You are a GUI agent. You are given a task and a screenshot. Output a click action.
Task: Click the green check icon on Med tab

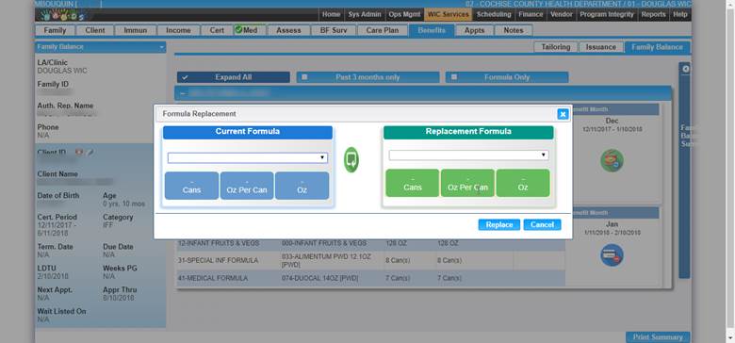[238, 30]
